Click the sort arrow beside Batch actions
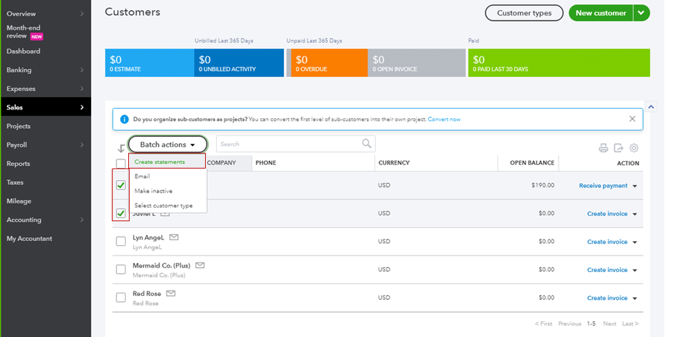This screenshot has width=685, height=337. click(121, 149)
